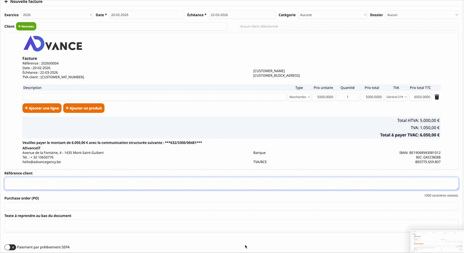Click the plus icon beside Nouvelle facture
The height and width of the screenshot is (253, 464).
coord(6,2)
